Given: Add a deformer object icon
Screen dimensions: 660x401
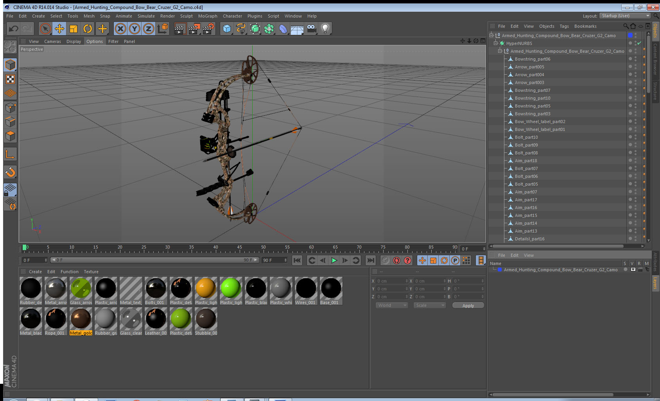Looking at the screenshot, I should (x=283, y=29).
